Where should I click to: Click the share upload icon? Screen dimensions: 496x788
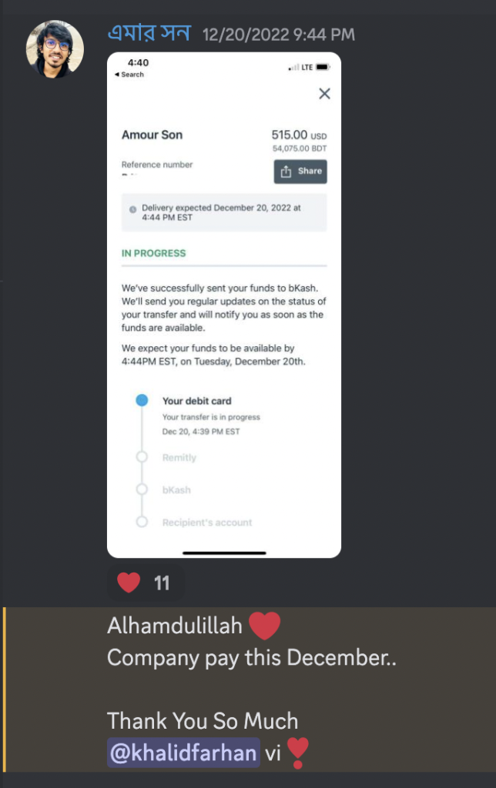point(286,172)
